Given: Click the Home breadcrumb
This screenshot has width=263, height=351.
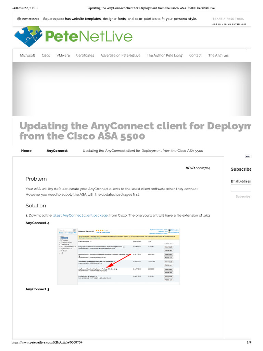Looking at the screenshot, I should [x=26, y=151].
